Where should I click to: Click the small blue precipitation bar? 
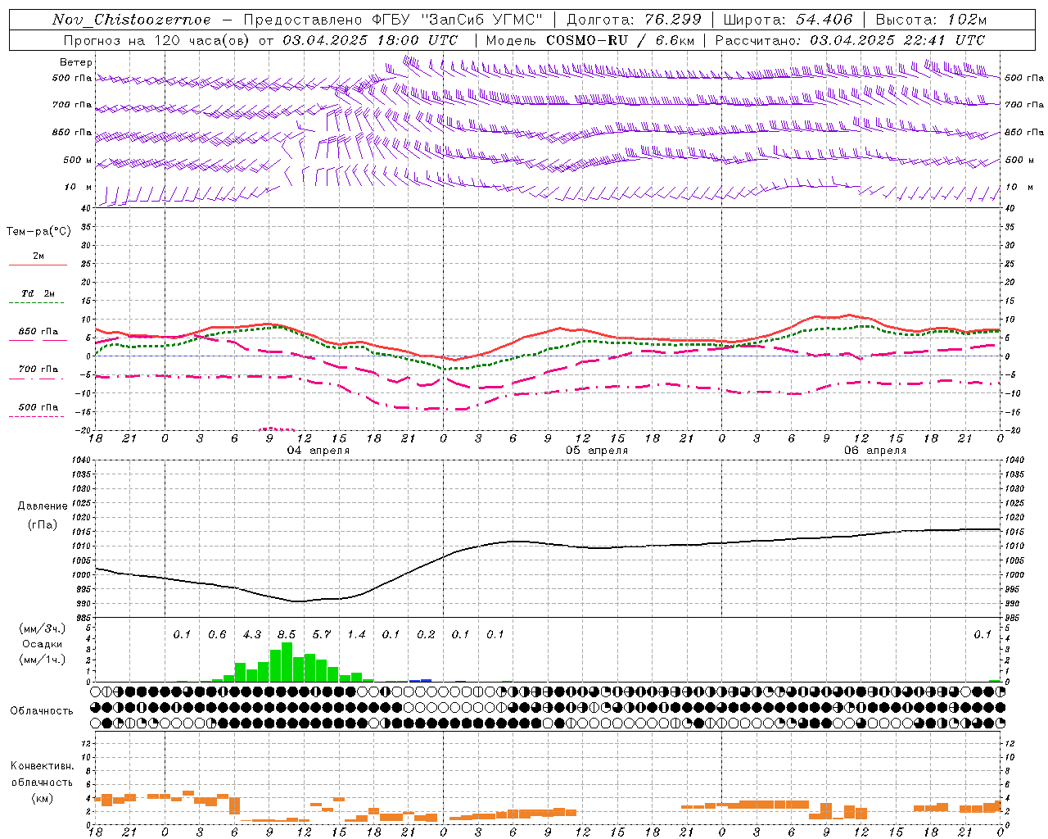[x=421, y=680]
